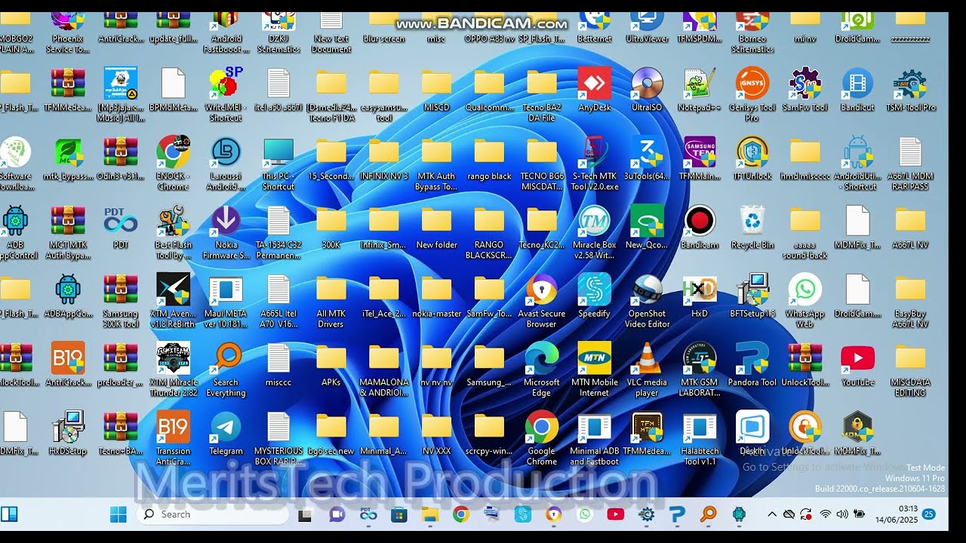Open Miracle Box v2.58 icon
Screen dimensions: 966x543
pyautogui.click(x=595, y=232)
